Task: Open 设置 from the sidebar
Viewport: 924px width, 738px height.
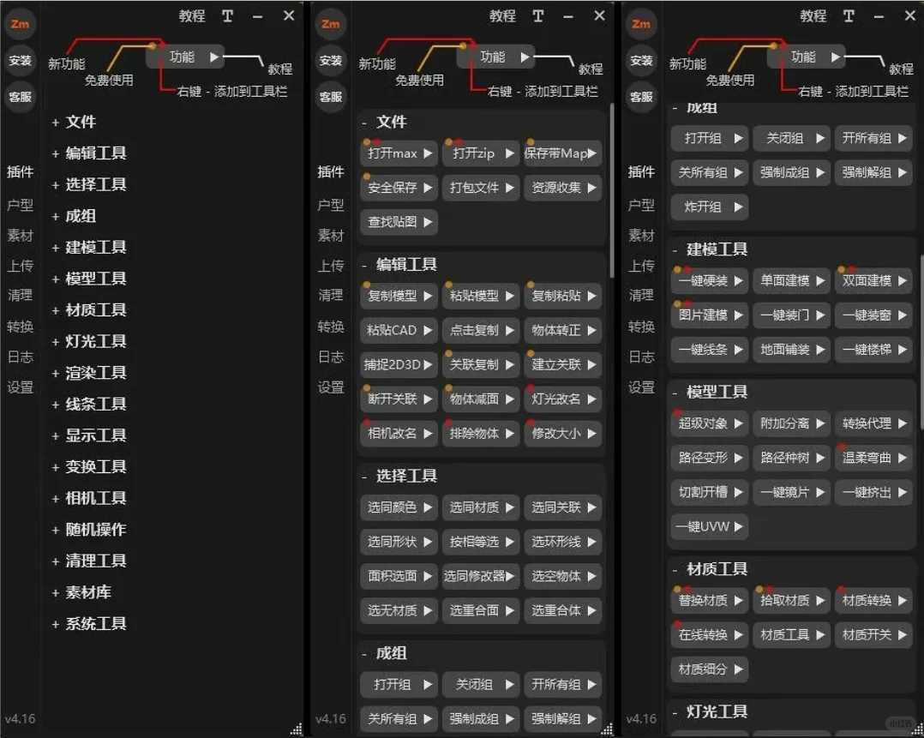Action: [x=20, y=387]
